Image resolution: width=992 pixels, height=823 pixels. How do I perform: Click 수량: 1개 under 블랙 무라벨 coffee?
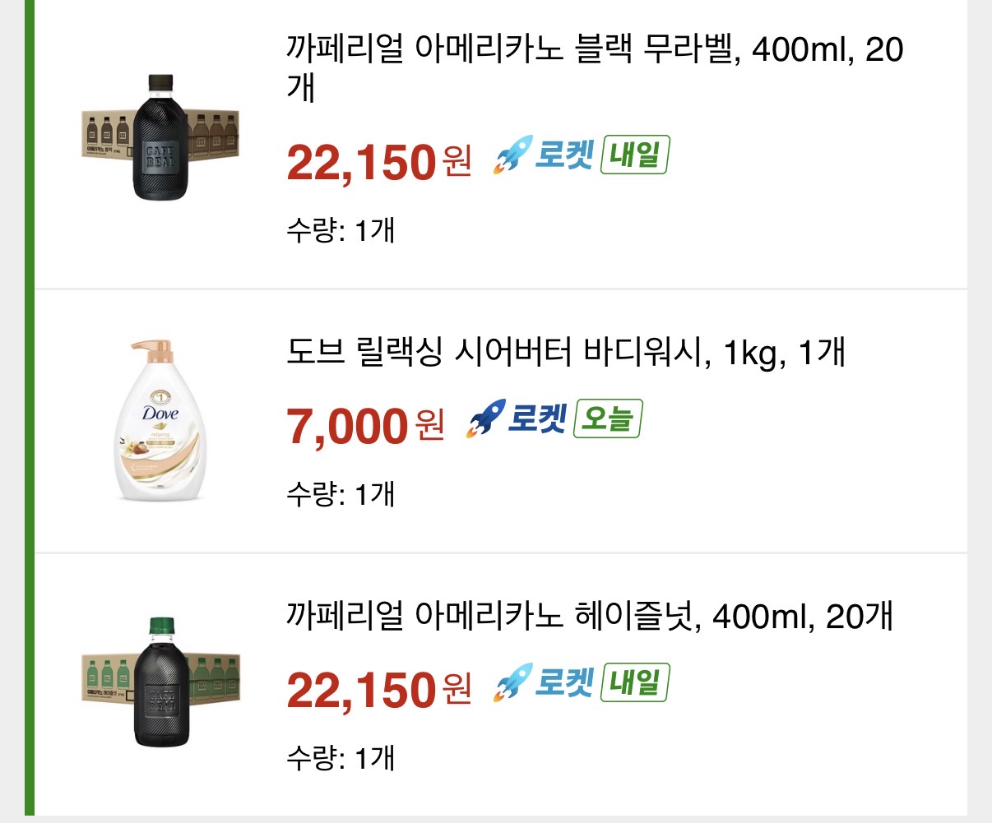[341, 230]
